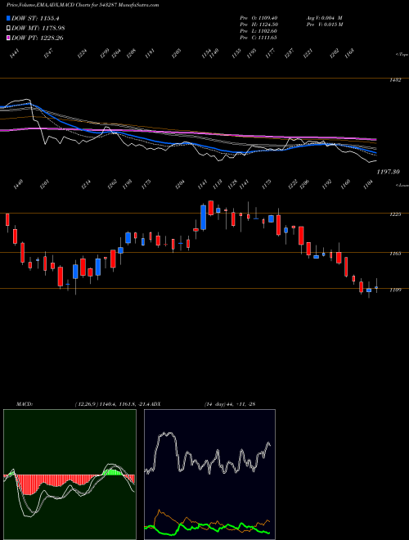Click the white ADX line peak
The height and width of the screenshot is (540, 409).
(x=167, y=434)
